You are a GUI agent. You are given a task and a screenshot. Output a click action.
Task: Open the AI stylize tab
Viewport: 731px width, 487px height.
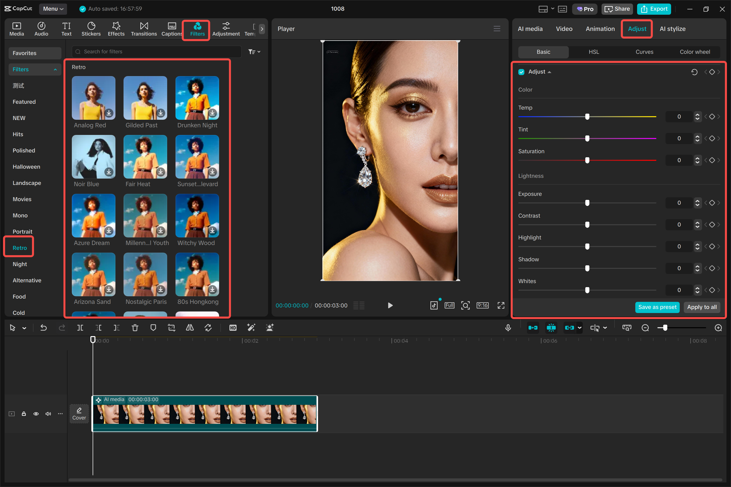point(673,29)
